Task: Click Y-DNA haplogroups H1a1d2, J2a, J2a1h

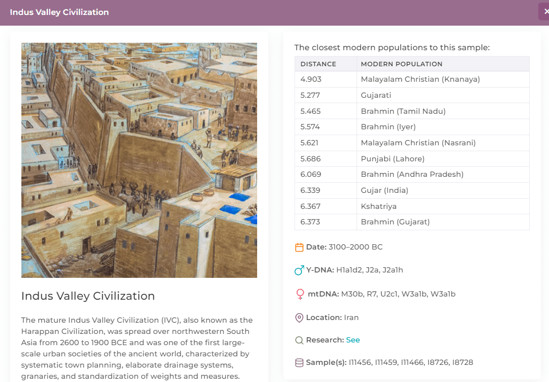Action: [x=369, y=270]
